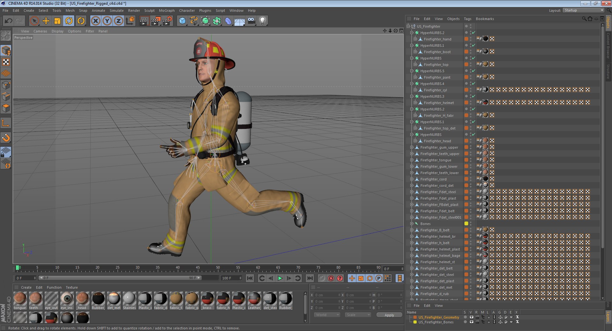Expand the Bones object
Screen dimensions: 612x331
point(412,224)
